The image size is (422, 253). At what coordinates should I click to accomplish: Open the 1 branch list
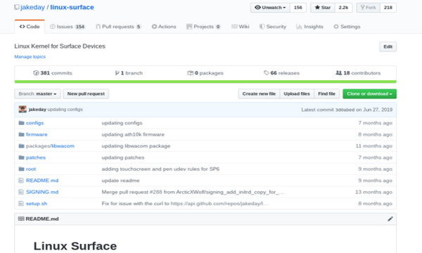point(129,73)
